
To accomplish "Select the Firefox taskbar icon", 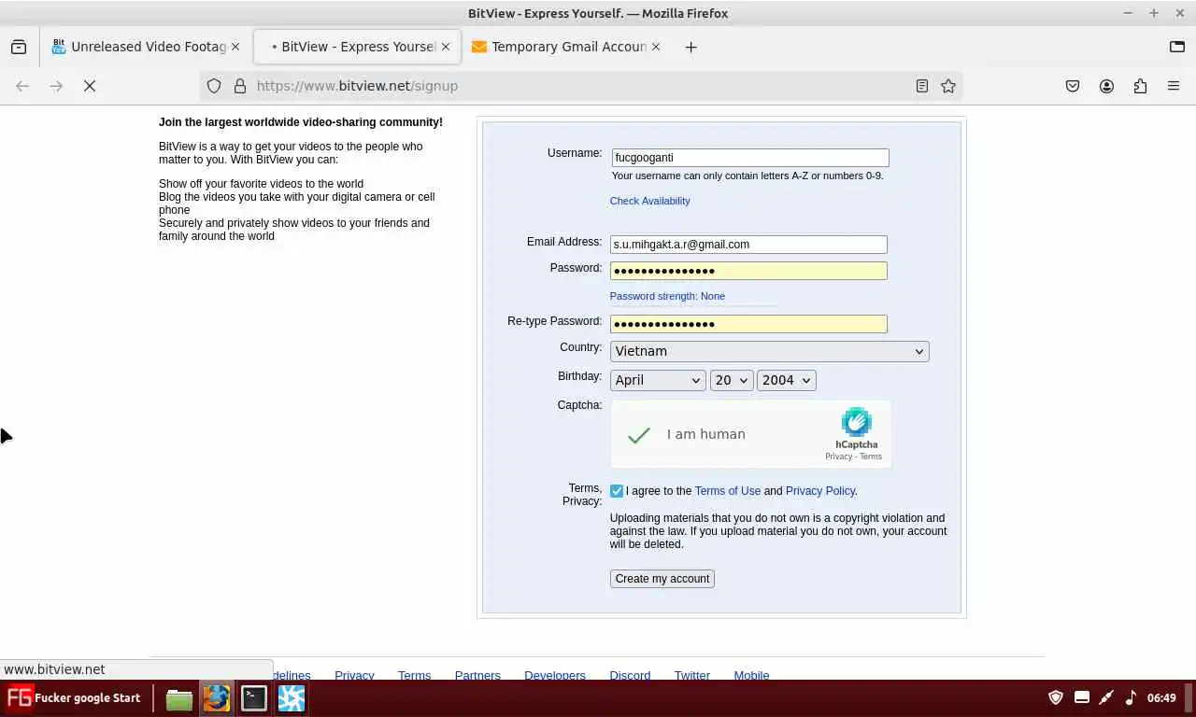I will click(x=217, y=698).
